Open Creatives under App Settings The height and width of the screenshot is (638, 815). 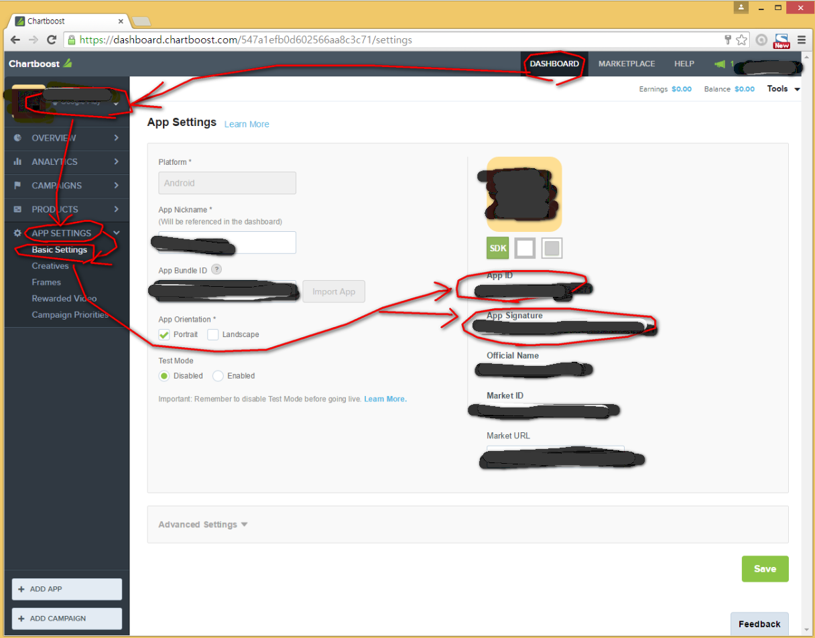50,266
